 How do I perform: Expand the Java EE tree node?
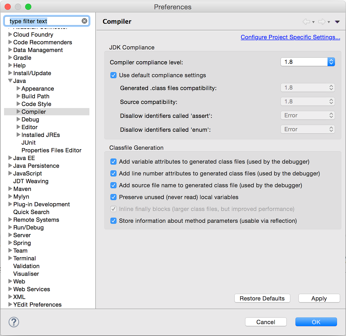tap(10, 158)
